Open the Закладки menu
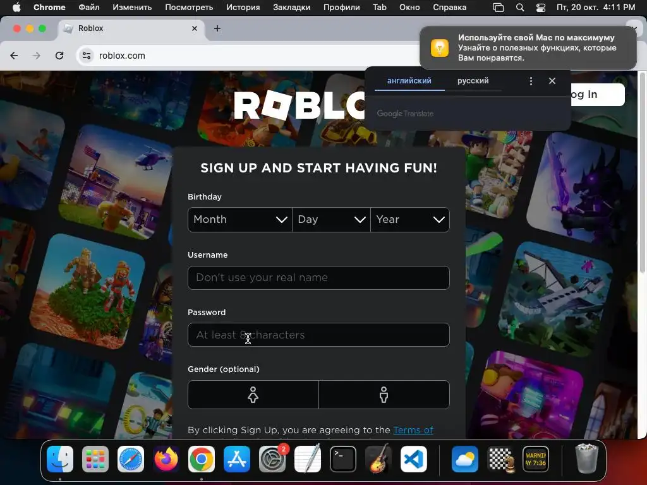647x485 pixels. pyautogui.click(x=292, y=8)
